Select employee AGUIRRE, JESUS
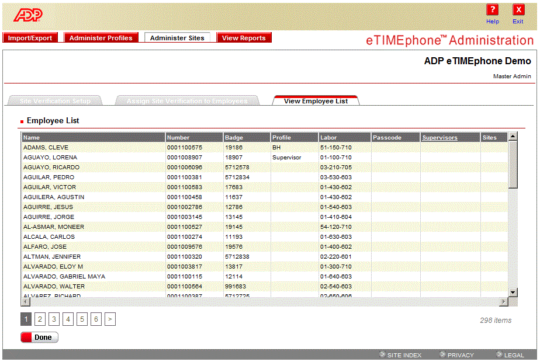The image size is (540, 362). pos(48,207)
